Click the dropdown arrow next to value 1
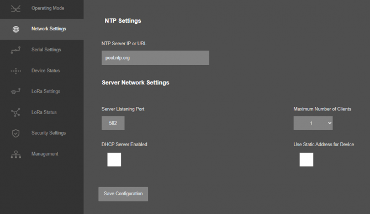 coord(330,123)
